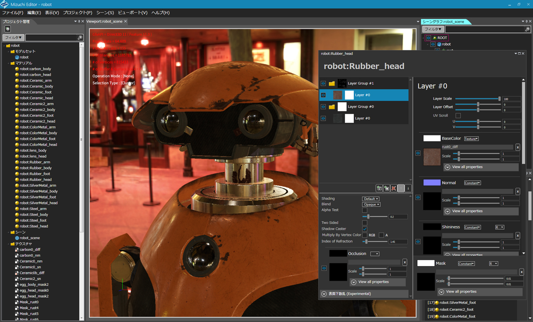Click the Normal color swatch
The height and width of the screenshot is (322, 533).
coord(432,183)
